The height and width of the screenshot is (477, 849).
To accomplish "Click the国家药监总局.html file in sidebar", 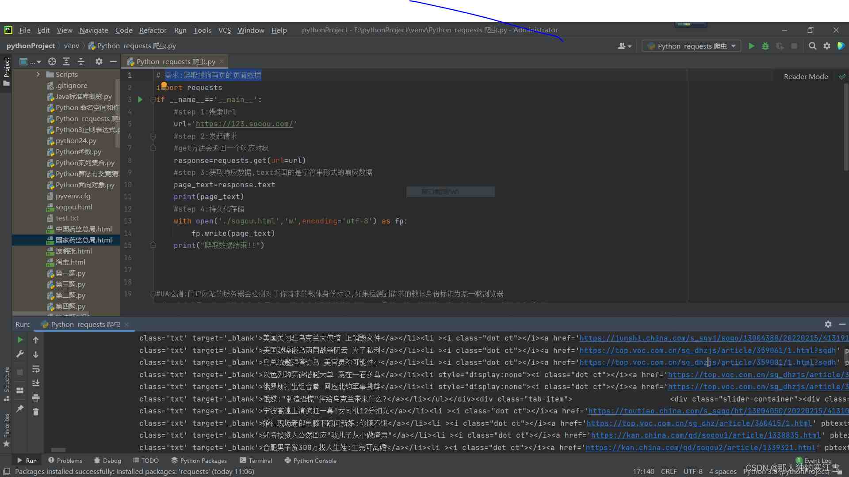I will (84, 239).
